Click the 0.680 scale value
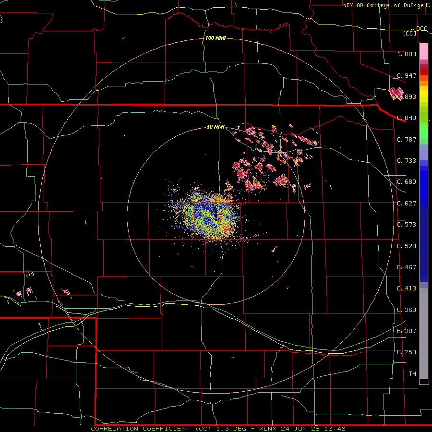This screenshot has height=432, width=432. click(x=407, y=182)
